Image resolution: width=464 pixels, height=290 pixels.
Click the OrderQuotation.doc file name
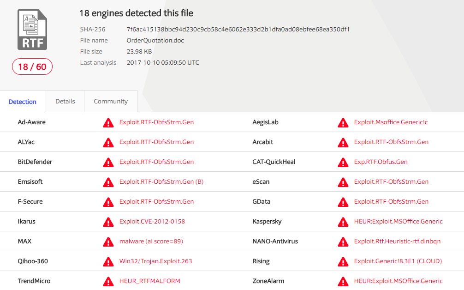pos(155,41)
